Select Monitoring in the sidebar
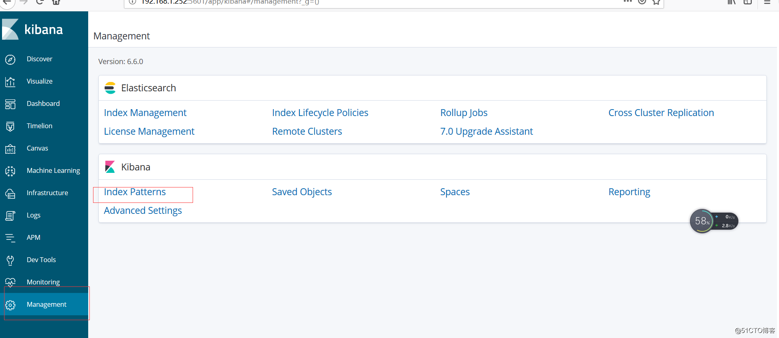 [x=43, y=282]
